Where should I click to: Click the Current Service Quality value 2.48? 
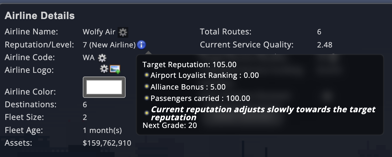[325, 45]
